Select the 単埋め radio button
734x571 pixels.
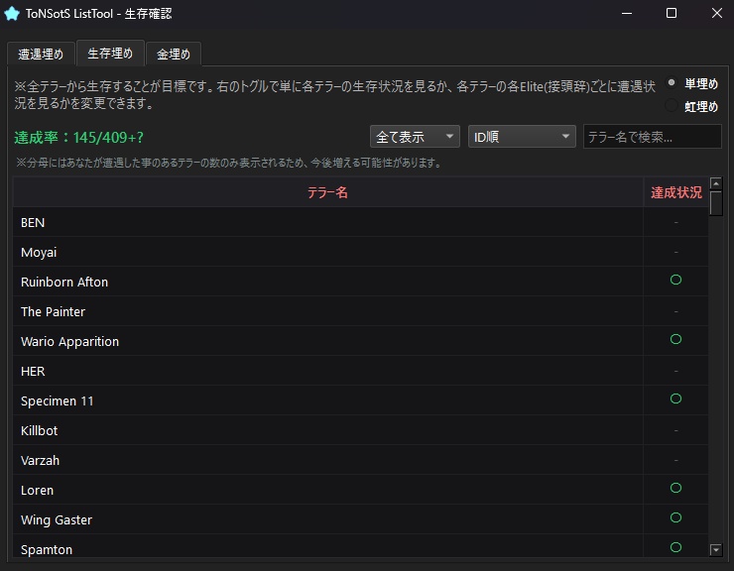[672, 83]
